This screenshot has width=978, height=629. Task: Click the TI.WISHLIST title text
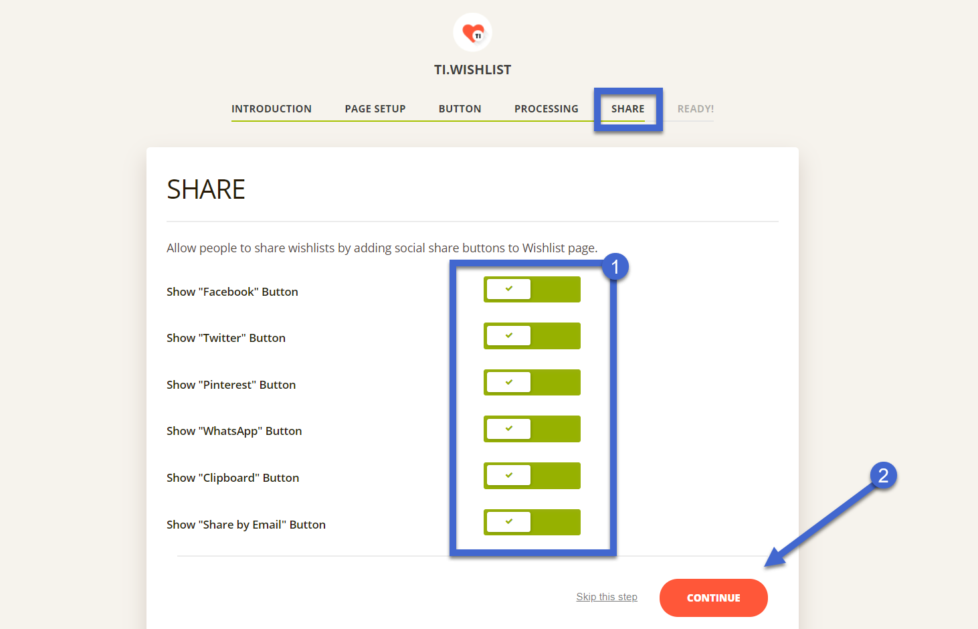point(472,69)
